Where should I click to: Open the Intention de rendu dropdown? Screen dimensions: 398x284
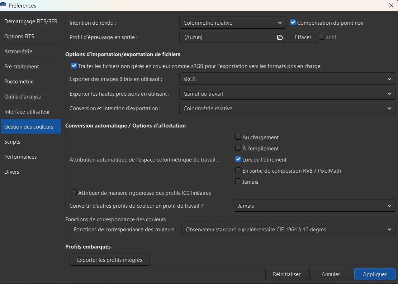(x=233, y=23)
